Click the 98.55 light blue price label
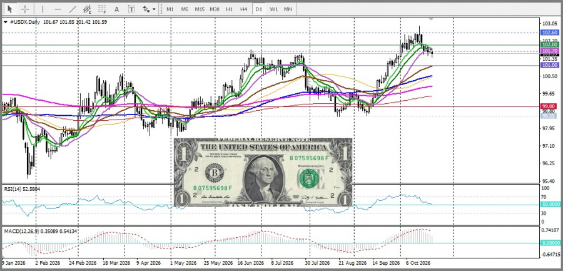The width and height of the screenshot is (563, 271). [549, 116]
